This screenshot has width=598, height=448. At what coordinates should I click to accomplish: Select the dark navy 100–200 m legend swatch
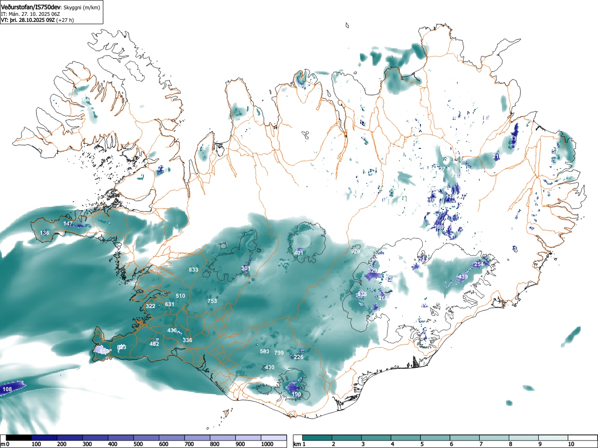44,438
